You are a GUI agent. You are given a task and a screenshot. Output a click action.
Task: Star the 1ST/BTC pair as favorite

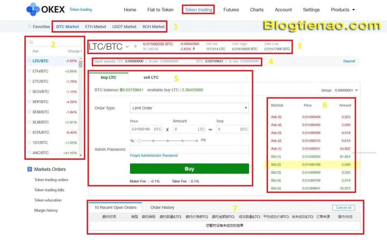pyautogui.click(x=29, y=143)
